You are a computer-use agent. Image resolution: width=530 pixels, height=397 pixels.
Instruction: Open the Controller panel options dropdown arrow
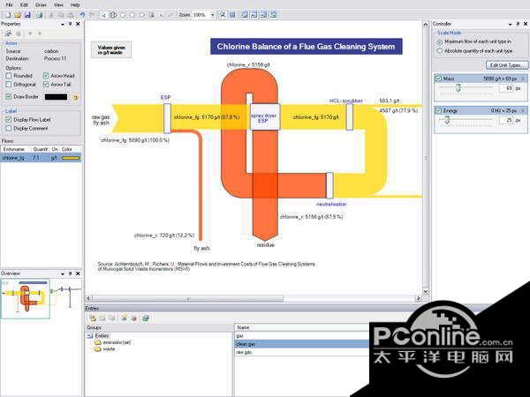click(510, 25)
